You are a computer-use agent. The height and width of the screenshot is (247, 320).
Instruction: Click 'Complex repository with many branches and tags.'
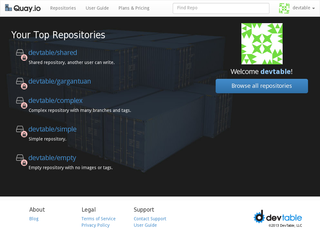click(80, 110)
